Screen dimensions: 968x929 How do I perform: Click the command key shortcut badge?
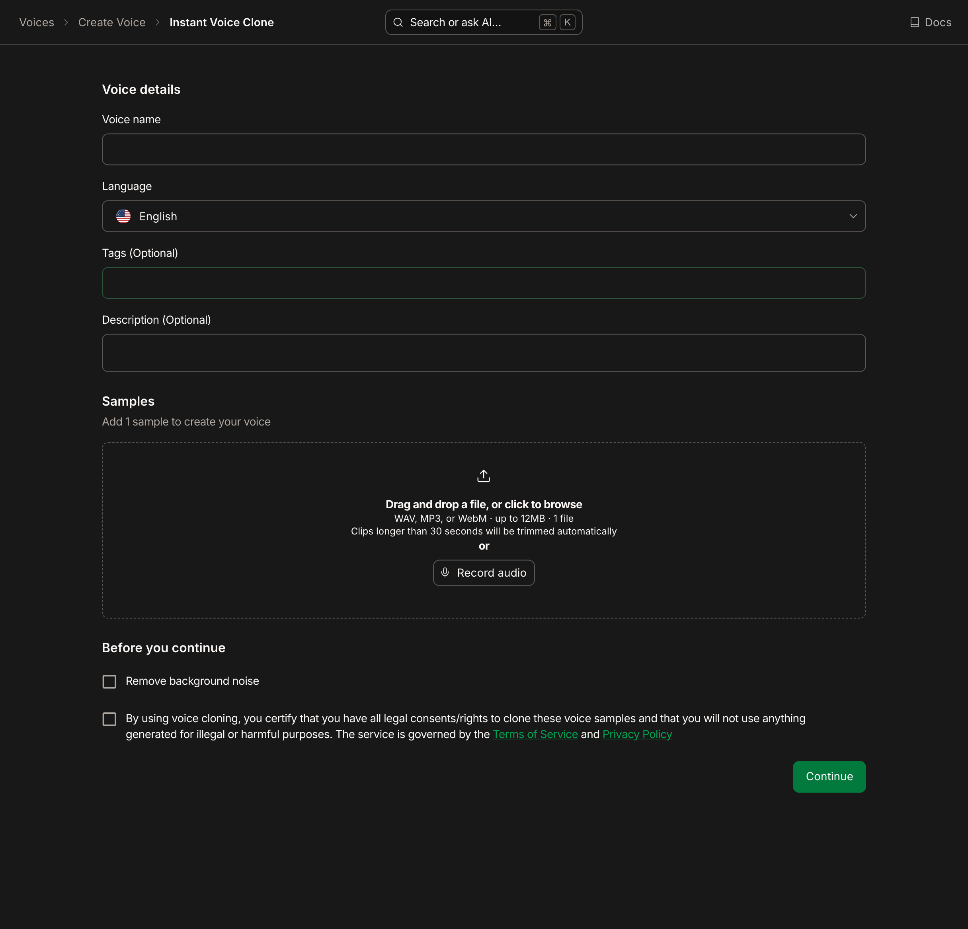pyautogui.click(x=547, y=22)
